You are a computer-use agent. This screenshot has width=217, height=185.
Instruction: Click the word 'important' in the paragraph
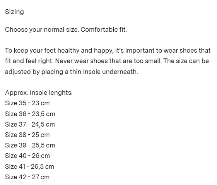coord(140,51)
